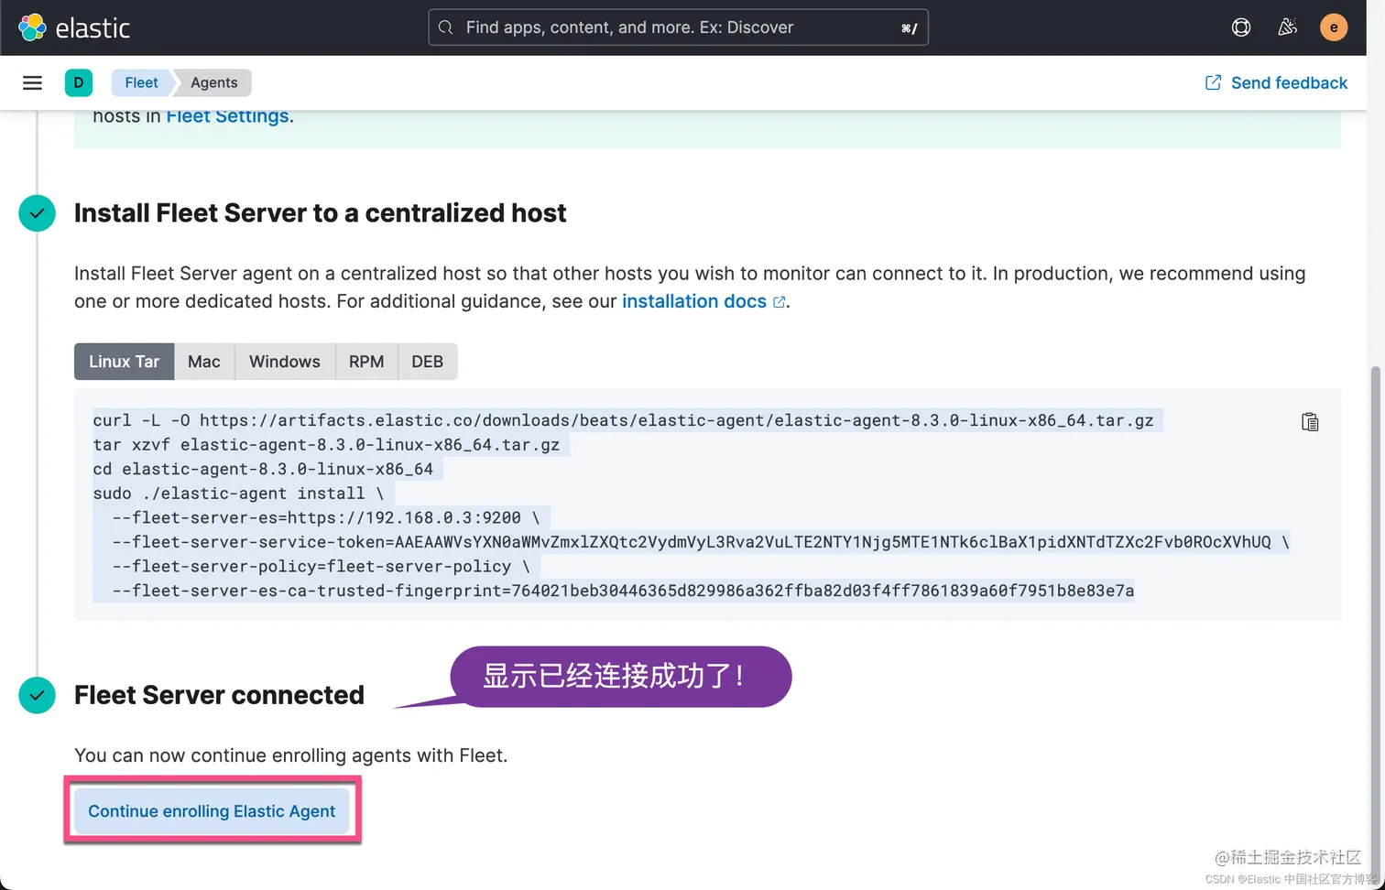Switch to the DEB platform tab
The height and width of the screenshot is (890, 1385).
428,362
